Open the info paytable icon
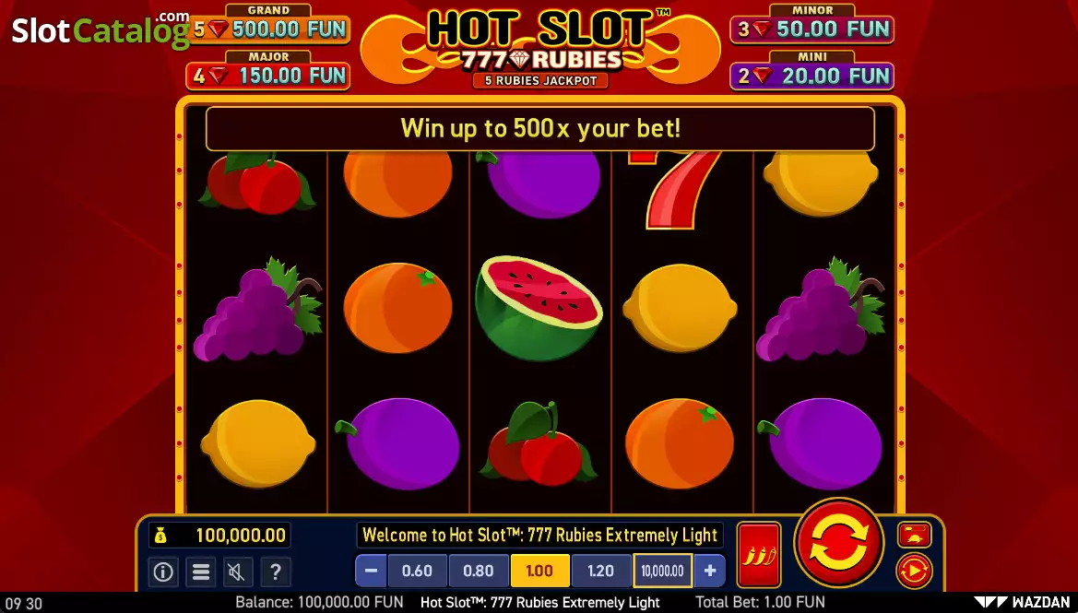The width and height of the screenshot is (1078, 613). [x=163, y=572]
